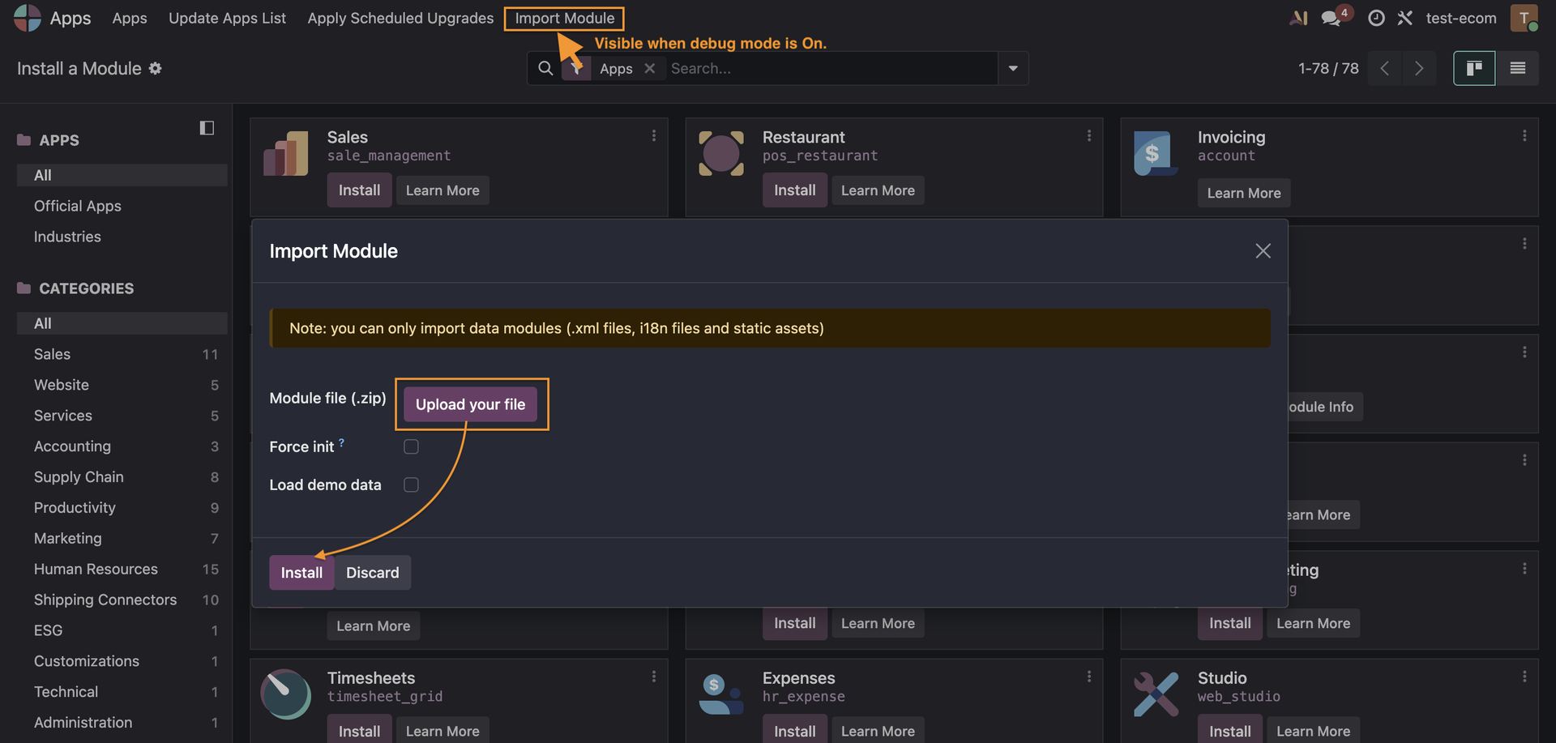Open the user avatar menu
The image size is (1556, 743).
(1524, 18)
